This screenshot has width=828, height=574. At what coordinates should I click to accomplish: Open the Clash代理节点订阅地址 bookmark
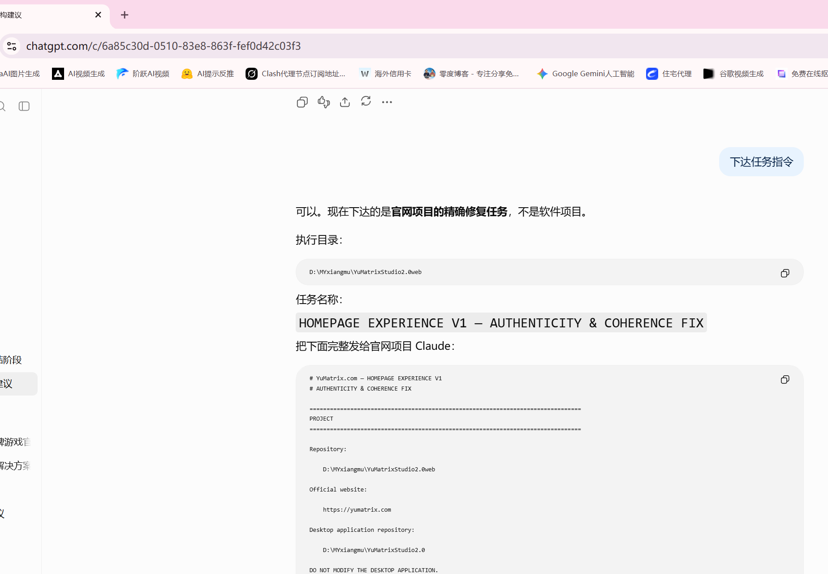pos(296,74)
